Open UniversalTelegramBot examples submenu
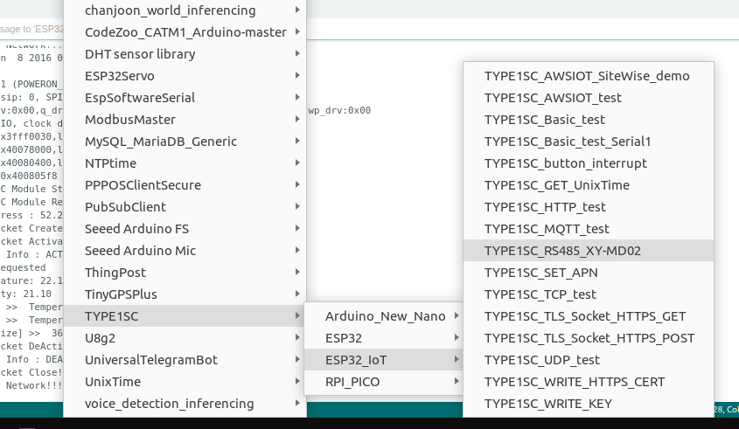Image resolution: width=739 pixels, height=429 pixels. click(x=185, y=360)
